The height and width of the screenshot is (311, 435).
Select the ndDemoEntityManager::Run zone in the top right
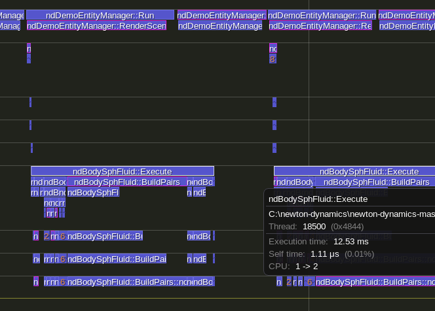[322, 15]
